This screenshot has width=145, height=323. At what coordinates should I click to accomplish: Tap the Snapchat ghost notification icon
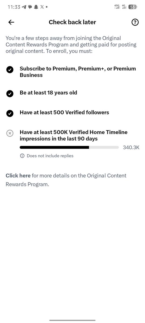(36, 7)
